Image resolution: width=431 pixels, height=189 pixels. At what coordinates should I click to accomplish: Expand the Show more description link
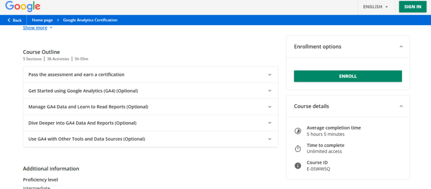(37, 28)
